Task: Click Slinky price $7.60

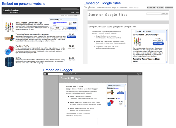Action: coord(71,58)
